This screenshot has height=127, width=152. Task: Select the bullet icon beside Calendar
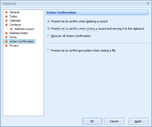[6, 21]
